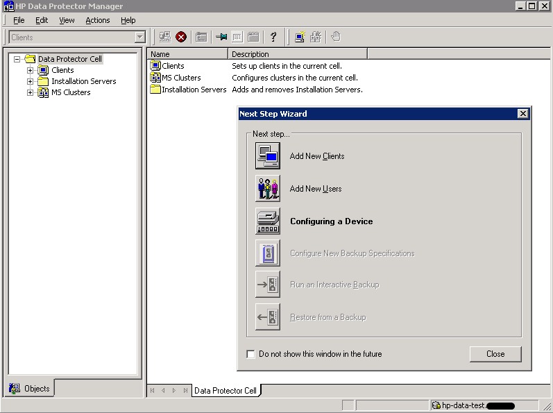Sort by the Name column header
The height and width of the screenshot is (413, 553).
coord(187,54)
